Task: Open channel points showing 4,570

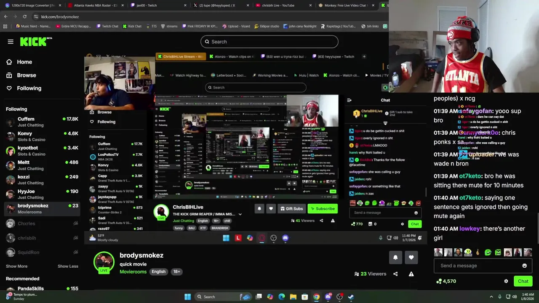Action: pos(446,281)
